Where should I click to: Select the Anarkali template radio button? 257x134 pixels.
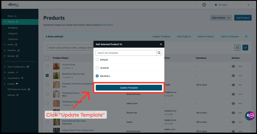pos(97,68)
